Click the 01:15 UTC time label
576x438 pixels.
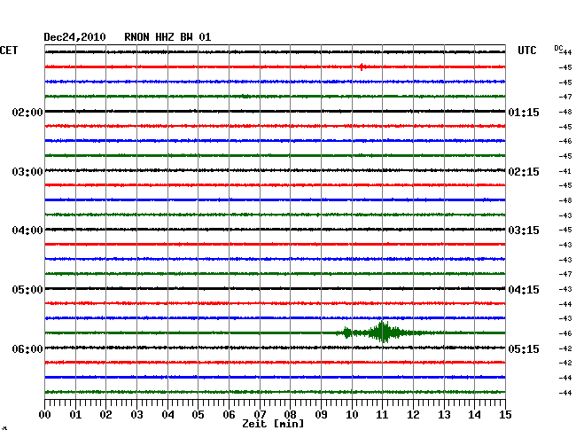(524, 112)
